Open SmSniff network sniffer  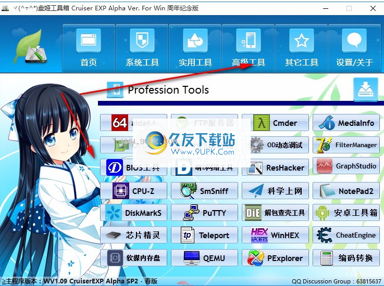(x=204, y=191)
